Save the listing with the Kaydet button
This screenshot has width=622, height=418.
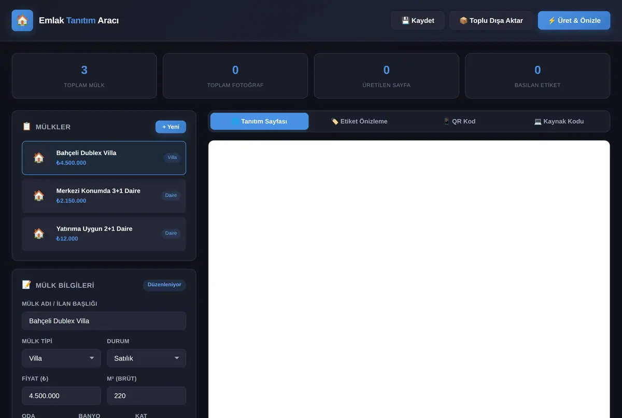[x=418, y=21]
